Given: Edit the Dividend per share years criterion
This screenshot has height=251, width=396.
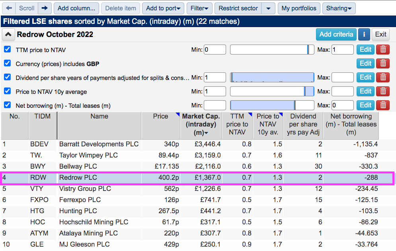Looking at the screenshot, I should 365,77.
